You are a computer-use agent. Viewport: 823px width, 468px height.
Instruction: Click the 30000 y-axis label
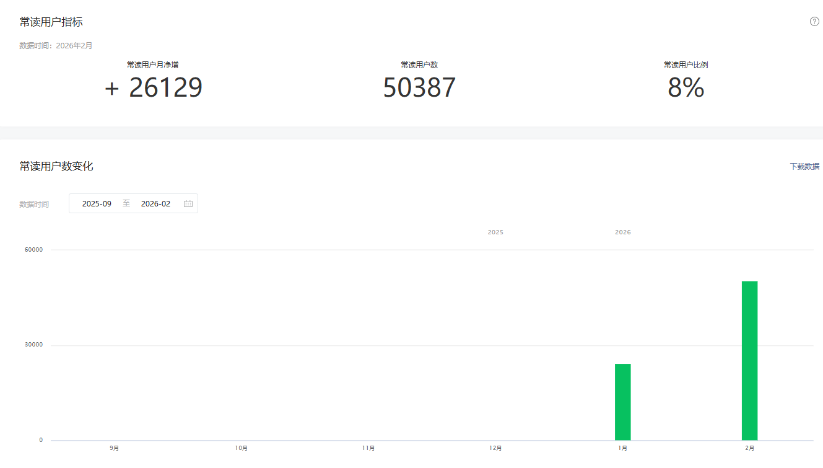coord(33,345)
